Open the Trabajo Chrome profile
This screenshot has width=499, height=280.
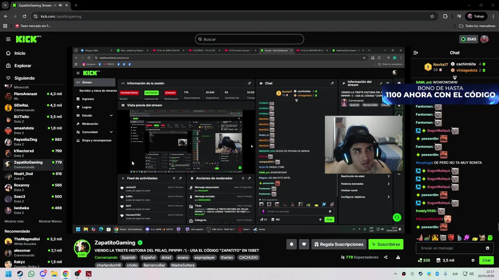[x=476, y=16]
